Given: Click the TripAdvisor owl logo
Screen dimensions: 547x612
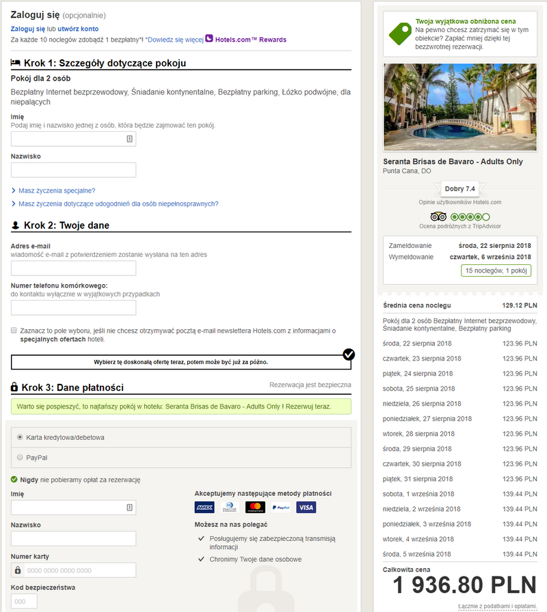Looking at the screenshot, I should point(438,217).
